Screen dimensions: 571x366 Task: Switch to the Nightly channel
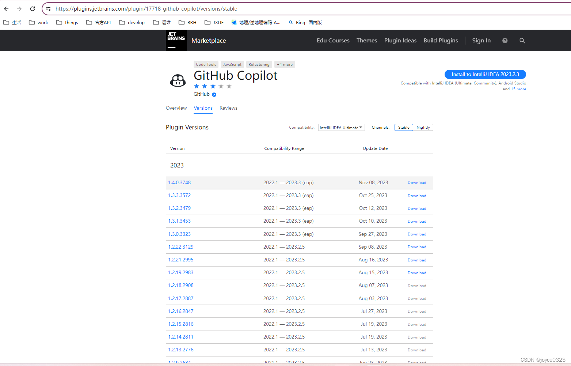423,127
